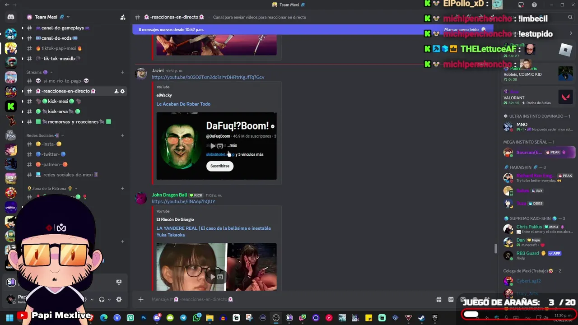Expand Team Mexi server dropdown

(x=68, y=17)
